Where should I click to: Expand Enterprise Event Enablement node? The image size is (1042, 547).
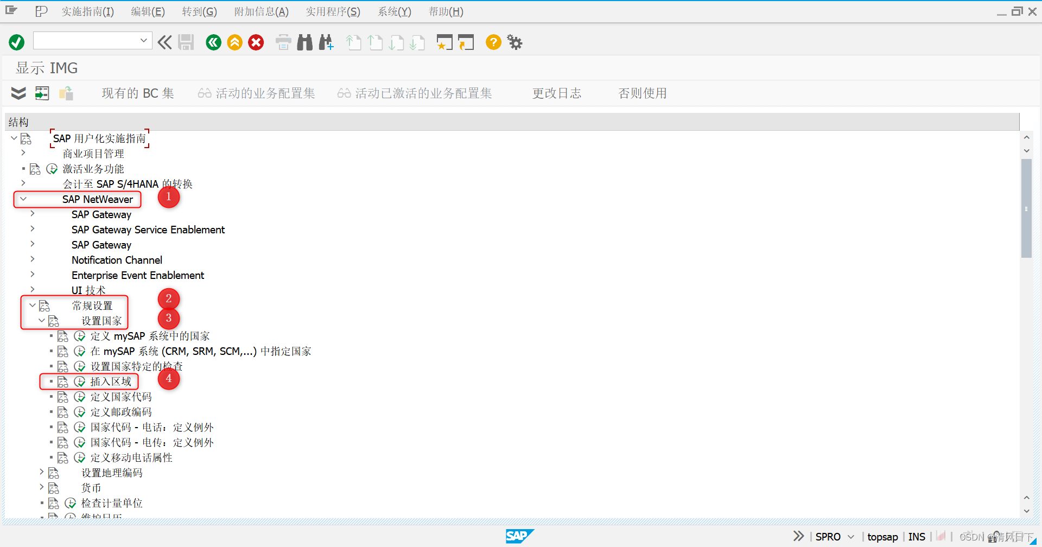point(33,275)
